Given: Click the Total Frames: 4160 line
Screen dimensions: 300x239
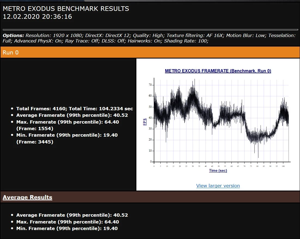Looking at the screenshot, I should tap(75, 109).
